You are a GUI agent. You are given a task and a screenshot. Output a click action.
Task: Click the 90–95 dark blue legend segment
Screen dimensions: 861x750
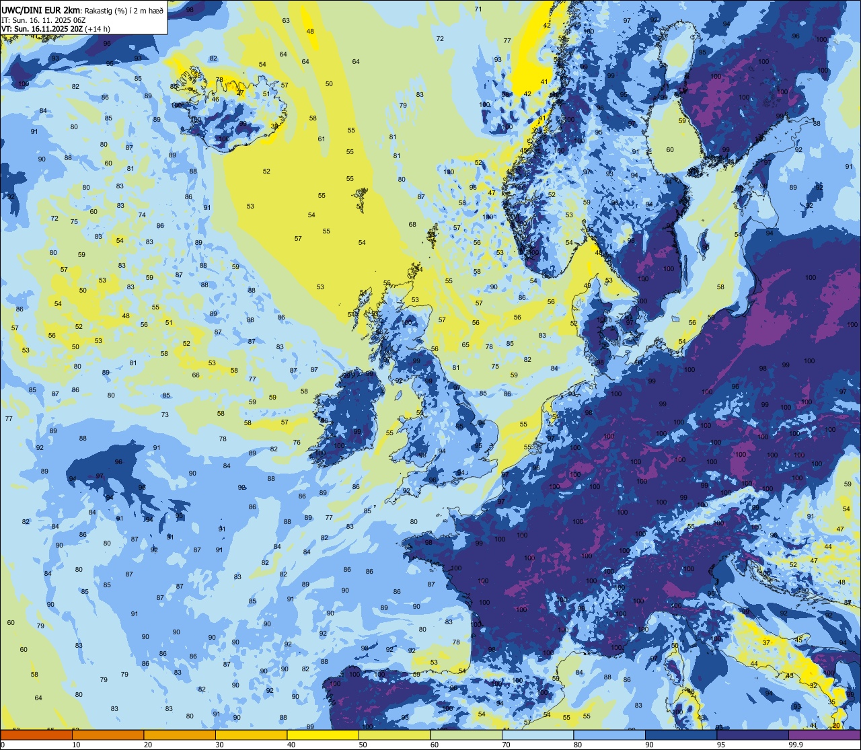tap(681, 735)
